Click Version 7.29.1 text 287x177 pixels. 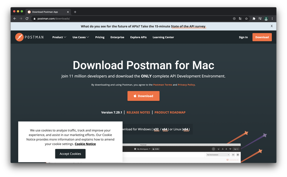pyautogui.click(x=111, y=112)
